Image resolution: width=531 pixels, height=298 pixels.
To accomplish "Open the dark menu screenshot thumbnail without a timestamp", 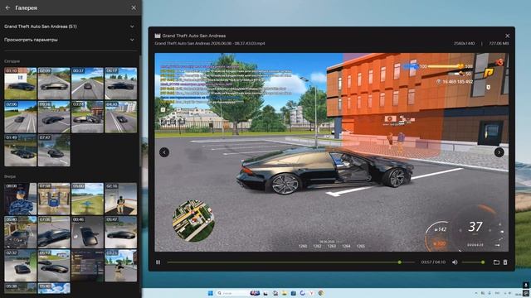I will pos(87,266).
